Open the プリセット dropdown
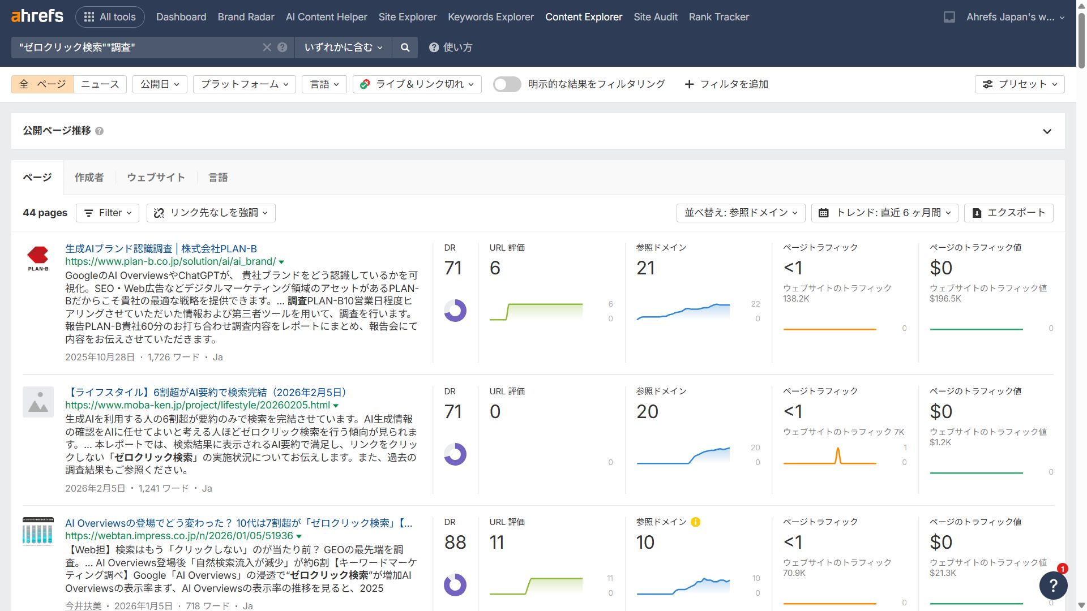Viewport: 1087px width, 611px height. pos(1020,84)
